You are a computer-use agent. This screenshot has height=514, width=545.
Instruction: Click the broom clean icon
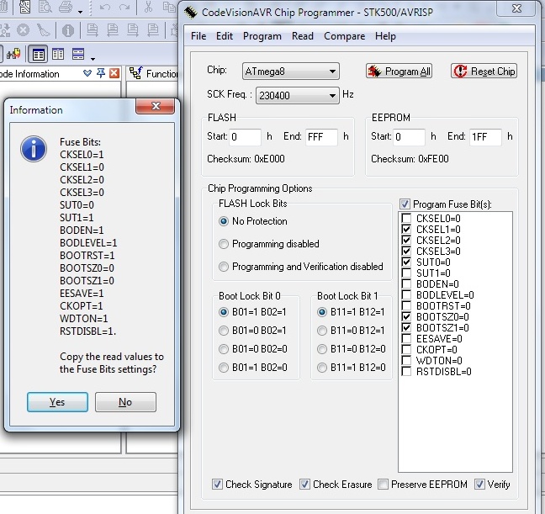44,31
